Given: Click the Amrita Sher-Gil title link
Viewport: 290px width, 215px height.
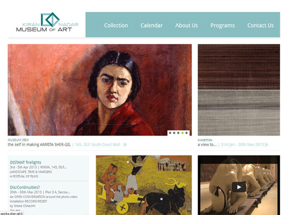Looking at the screenshot, I should pyautogui.click(x=39, y=144).
